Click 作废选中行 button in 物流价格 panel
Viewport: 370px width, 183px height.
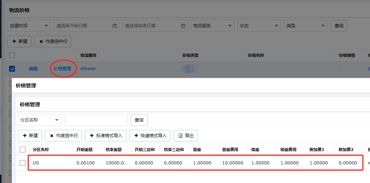coord(53,41)
